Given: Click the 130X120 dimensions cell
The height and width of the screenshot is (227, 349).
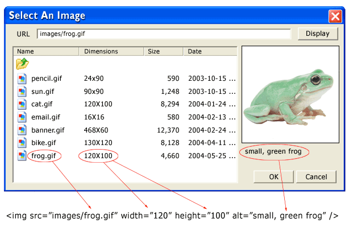Looking at the screenshot, I should click(x=98, y=143).
